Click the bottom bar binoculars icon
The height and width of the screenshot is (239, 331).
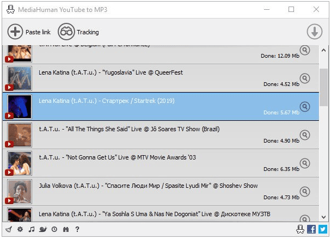[66, 229]
